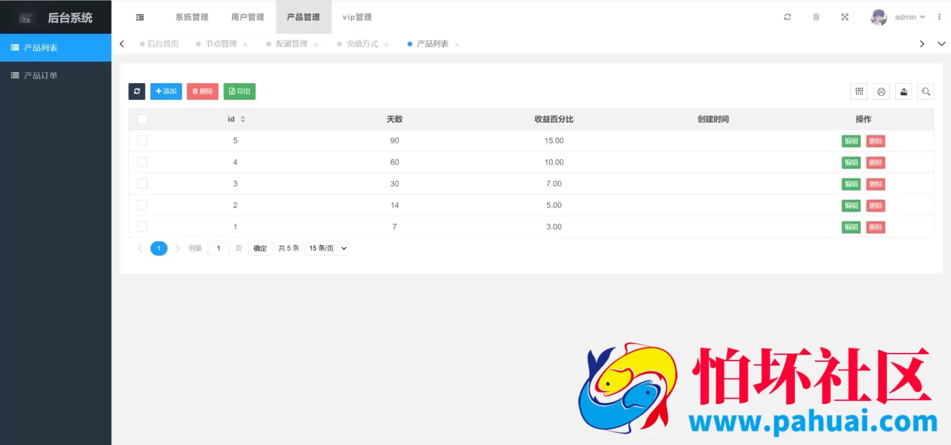This screenshot has height=445, width=951.
Task: Switch to 后台首页 tab
Action: tap(159, 44)
